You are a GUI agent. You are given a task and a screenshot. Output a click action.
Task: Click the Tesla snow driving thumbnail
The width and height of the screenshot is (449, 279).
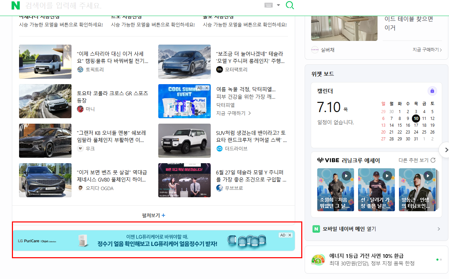click(x=185, y=62)
